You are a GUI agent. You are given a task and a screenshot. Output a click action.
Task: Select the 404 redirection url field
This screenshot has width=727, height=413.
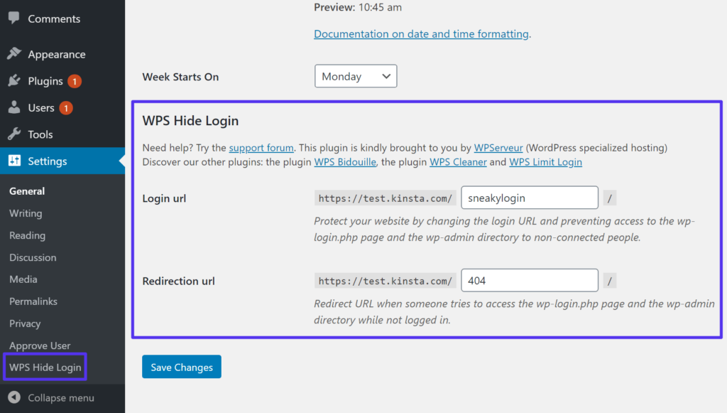click(529, 280)
